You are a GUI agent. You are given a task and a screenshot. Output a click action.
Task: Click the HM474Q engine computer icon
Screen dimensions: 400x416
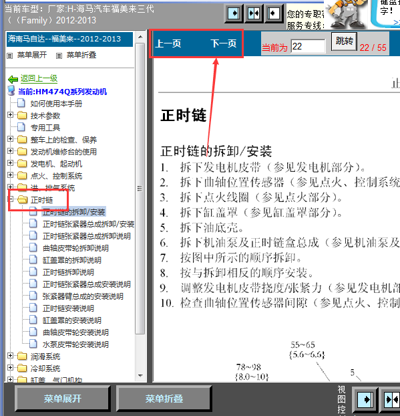click(x=11, y=91)
